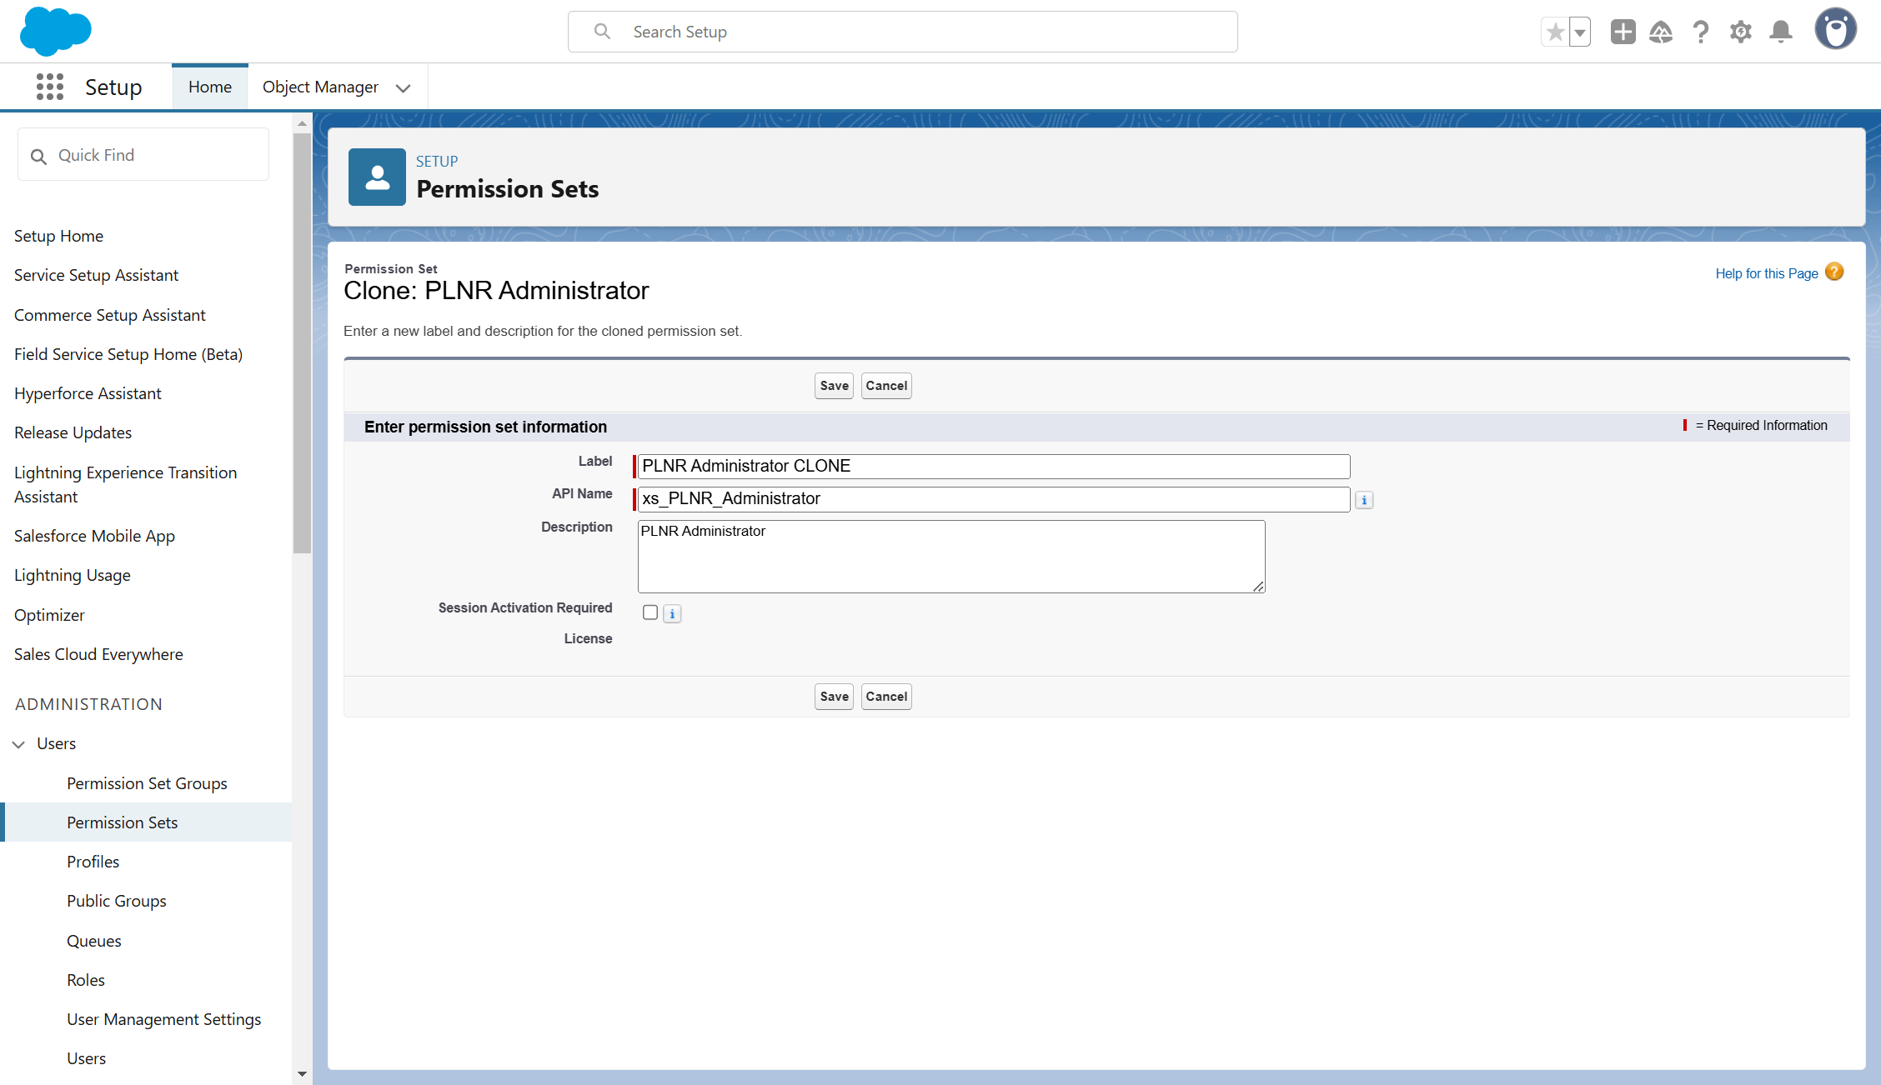Click the sidebar scroll down arrow
Screen dimensions: 1881x1085
pyautogui.click(x=302, y=1074)
